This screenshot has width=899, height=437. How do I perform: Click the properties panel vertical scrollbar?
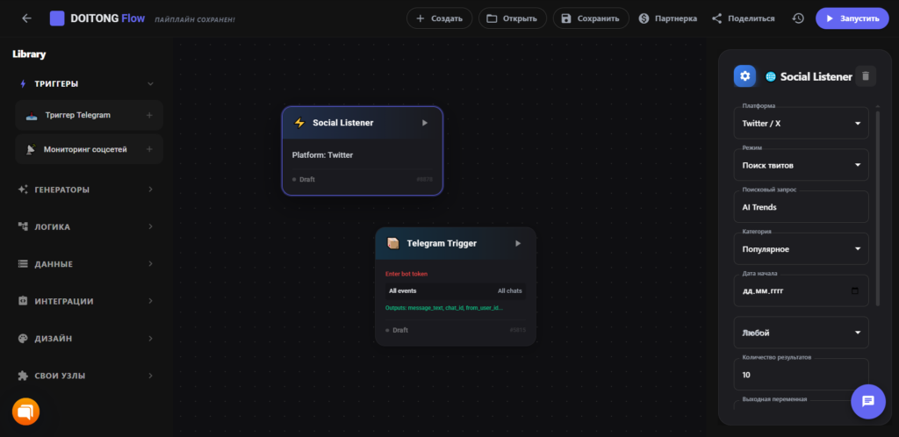point(877,208)
